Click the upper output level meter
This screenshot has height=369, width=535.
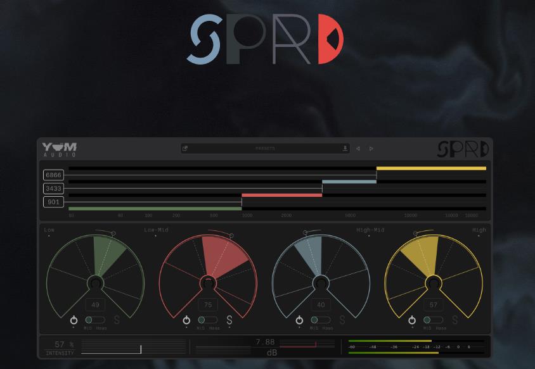pyautogui.click(x=416, y=341)
